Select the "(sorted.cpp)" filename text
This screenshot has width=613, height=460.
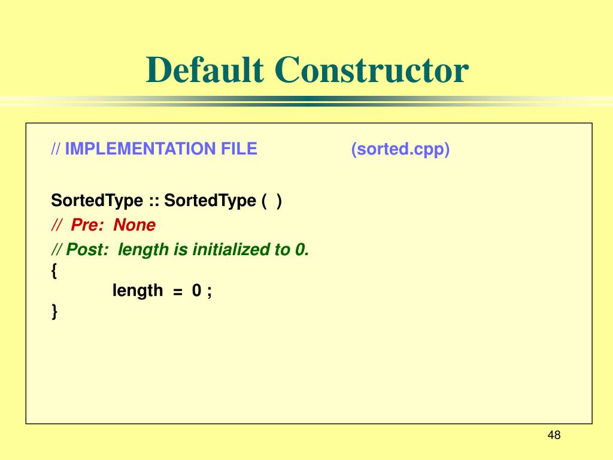pos(400,149)
